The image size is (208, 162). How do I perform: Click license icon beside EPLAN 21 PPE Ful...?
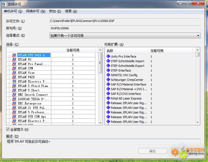tap(14, 108)
